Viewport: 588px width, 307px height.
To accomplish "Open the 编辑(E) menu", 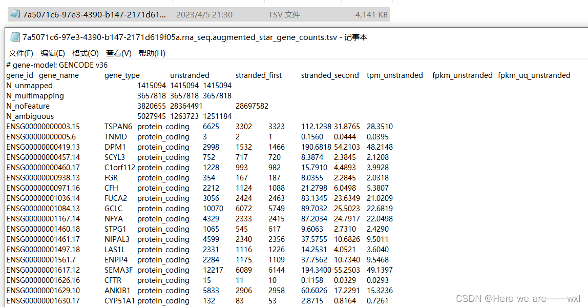I will (x=52, y=53).
